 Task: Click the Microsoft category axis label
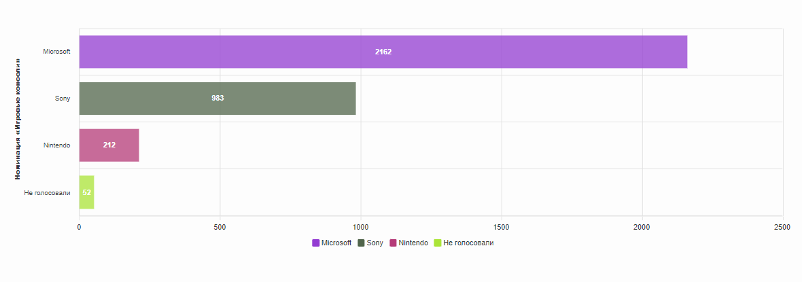coord(56,52)
